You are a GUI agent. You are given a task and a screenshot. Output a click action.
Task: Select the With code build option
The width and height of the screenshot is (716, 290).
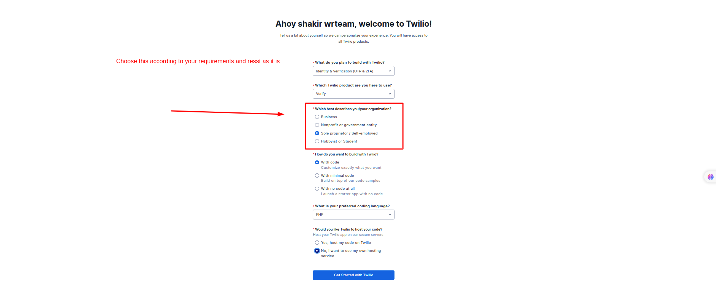(317, 162)
